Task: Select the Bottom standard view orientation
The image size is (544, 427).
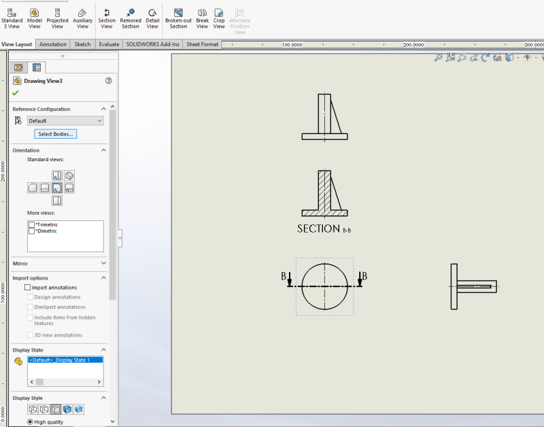Action: tap(57, 201)
